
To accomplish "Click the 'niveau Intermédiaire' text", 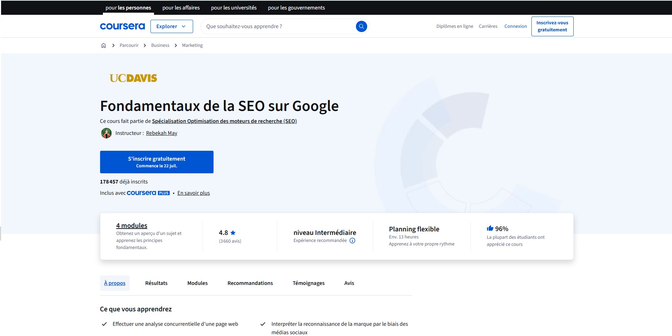I will click(325, 232).
